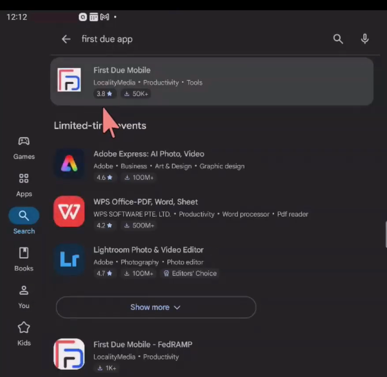Switch to Kids tab label
The width and height of the screenshot is (387, 377).
(24, 343)
